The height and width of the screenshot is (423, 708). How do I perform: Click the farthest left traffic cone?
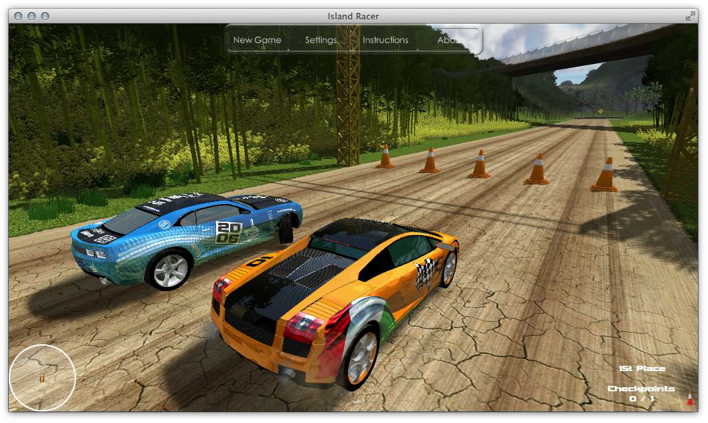point(385,156)
